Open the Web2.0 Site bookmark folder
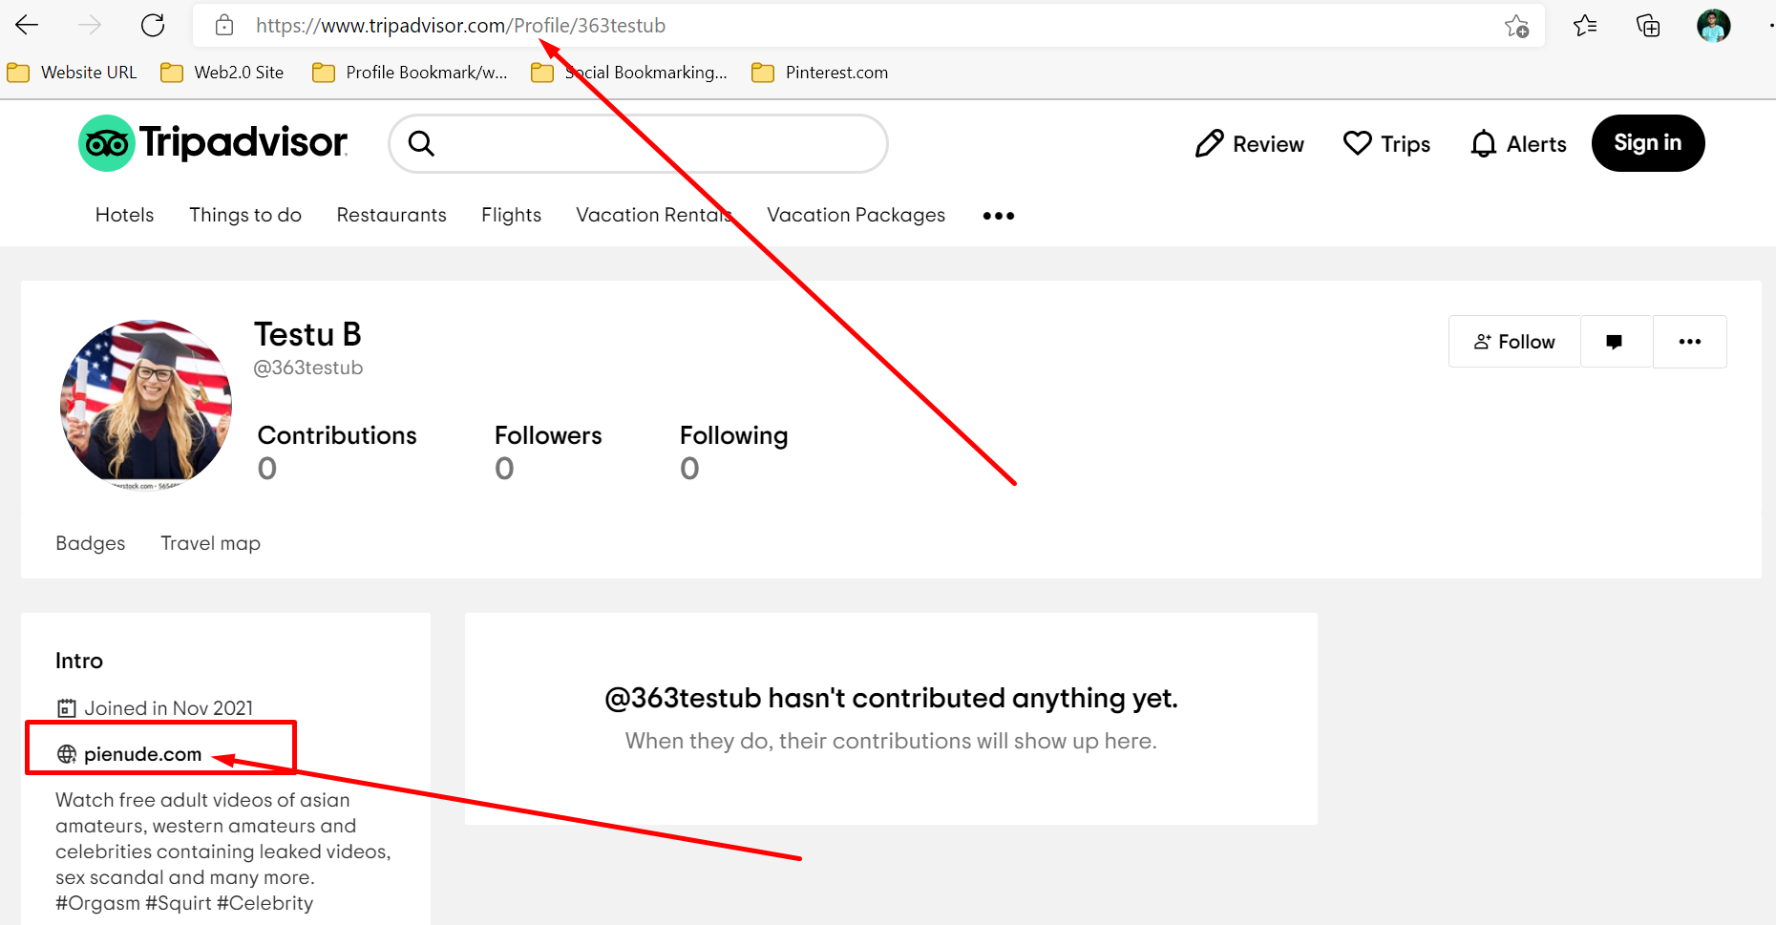 (x=222, y=73)
